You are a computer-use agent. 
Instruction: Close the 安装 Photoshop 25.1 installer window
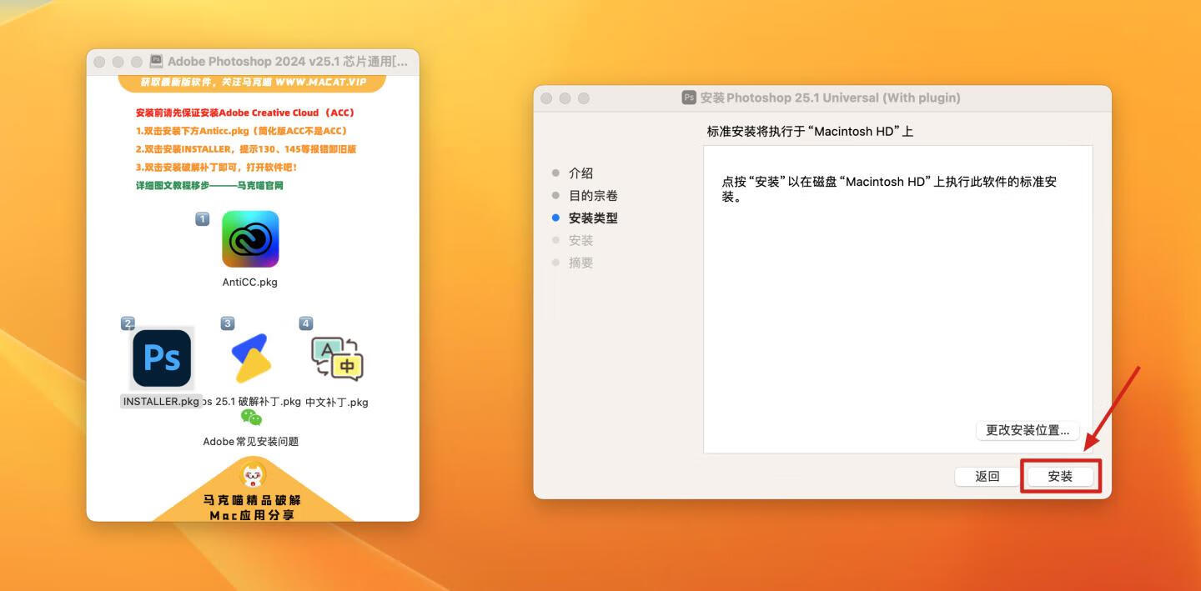point(546,98)
